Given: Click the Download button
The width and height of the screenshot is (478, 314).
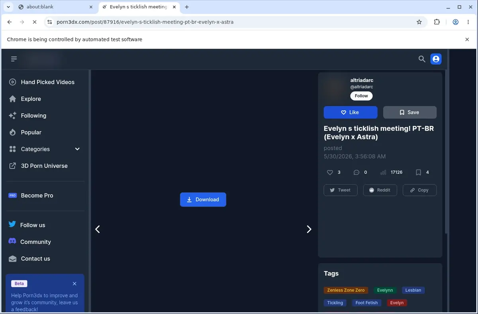Looking at the screenshot, I should (203, 200).
